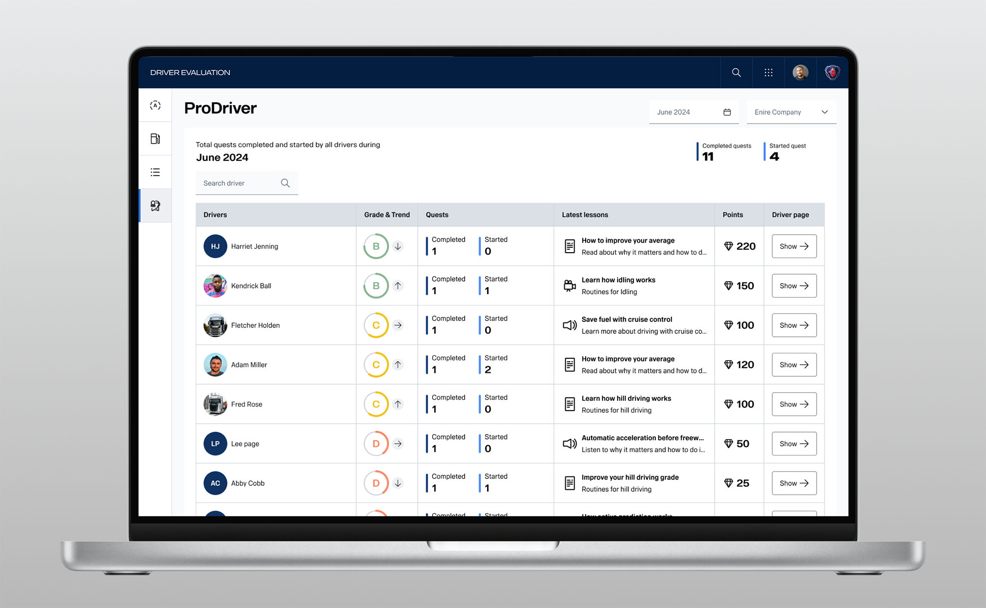Open the grade overview sidebar icon (A)
Viewport: 986px width, 608px height.
(155, 105)
